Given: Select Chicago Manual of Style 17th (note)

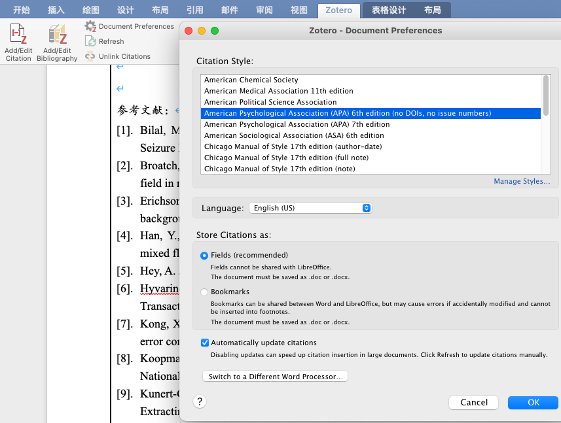Looking at the screenshot, I should coord(371,169).
